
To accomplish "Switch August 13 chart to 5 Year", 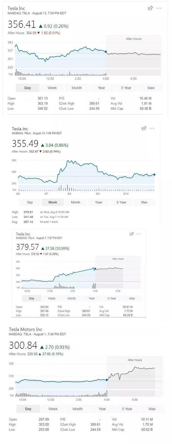I will (x=126, y=88).
